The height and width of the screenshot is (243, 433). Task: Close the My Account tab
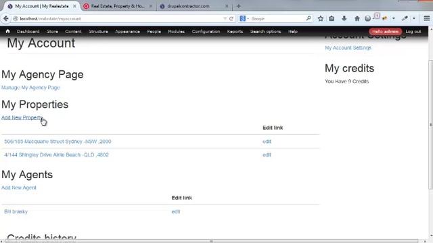[x=74, y=6]
